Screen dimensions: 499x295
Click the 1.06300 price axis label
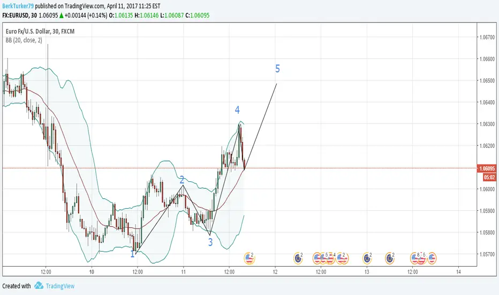coord(487,124)
